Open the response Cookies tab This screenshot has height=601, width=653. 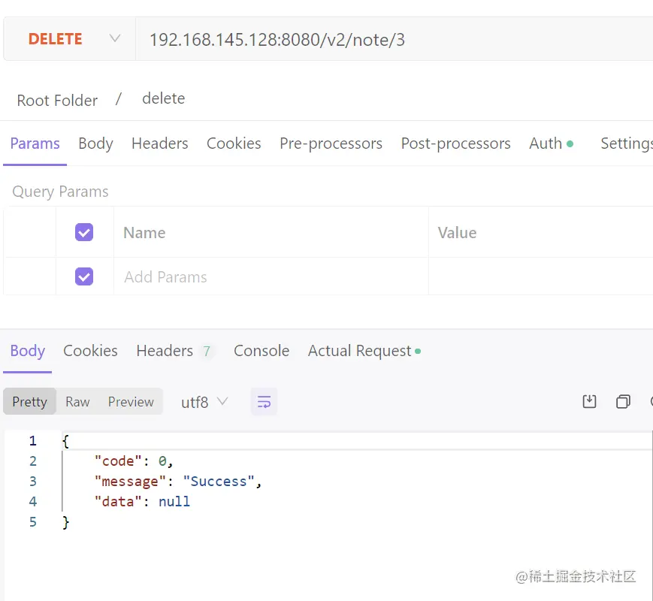pos(90,351)
